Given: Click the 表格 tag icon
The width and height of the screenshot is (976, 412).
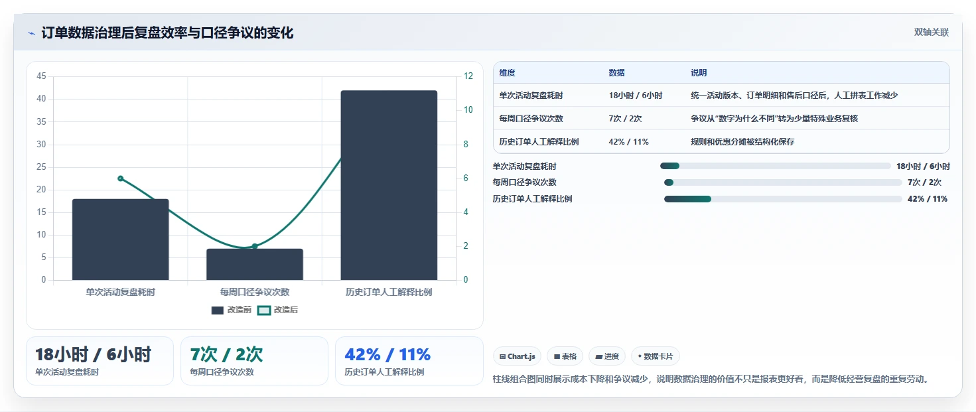Looking at the screenshot, I should [557, 357].
